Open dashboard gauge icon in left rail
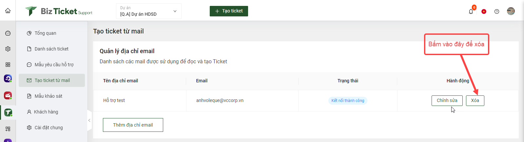This screenshot has height=142, width=524. pos(8,33)
